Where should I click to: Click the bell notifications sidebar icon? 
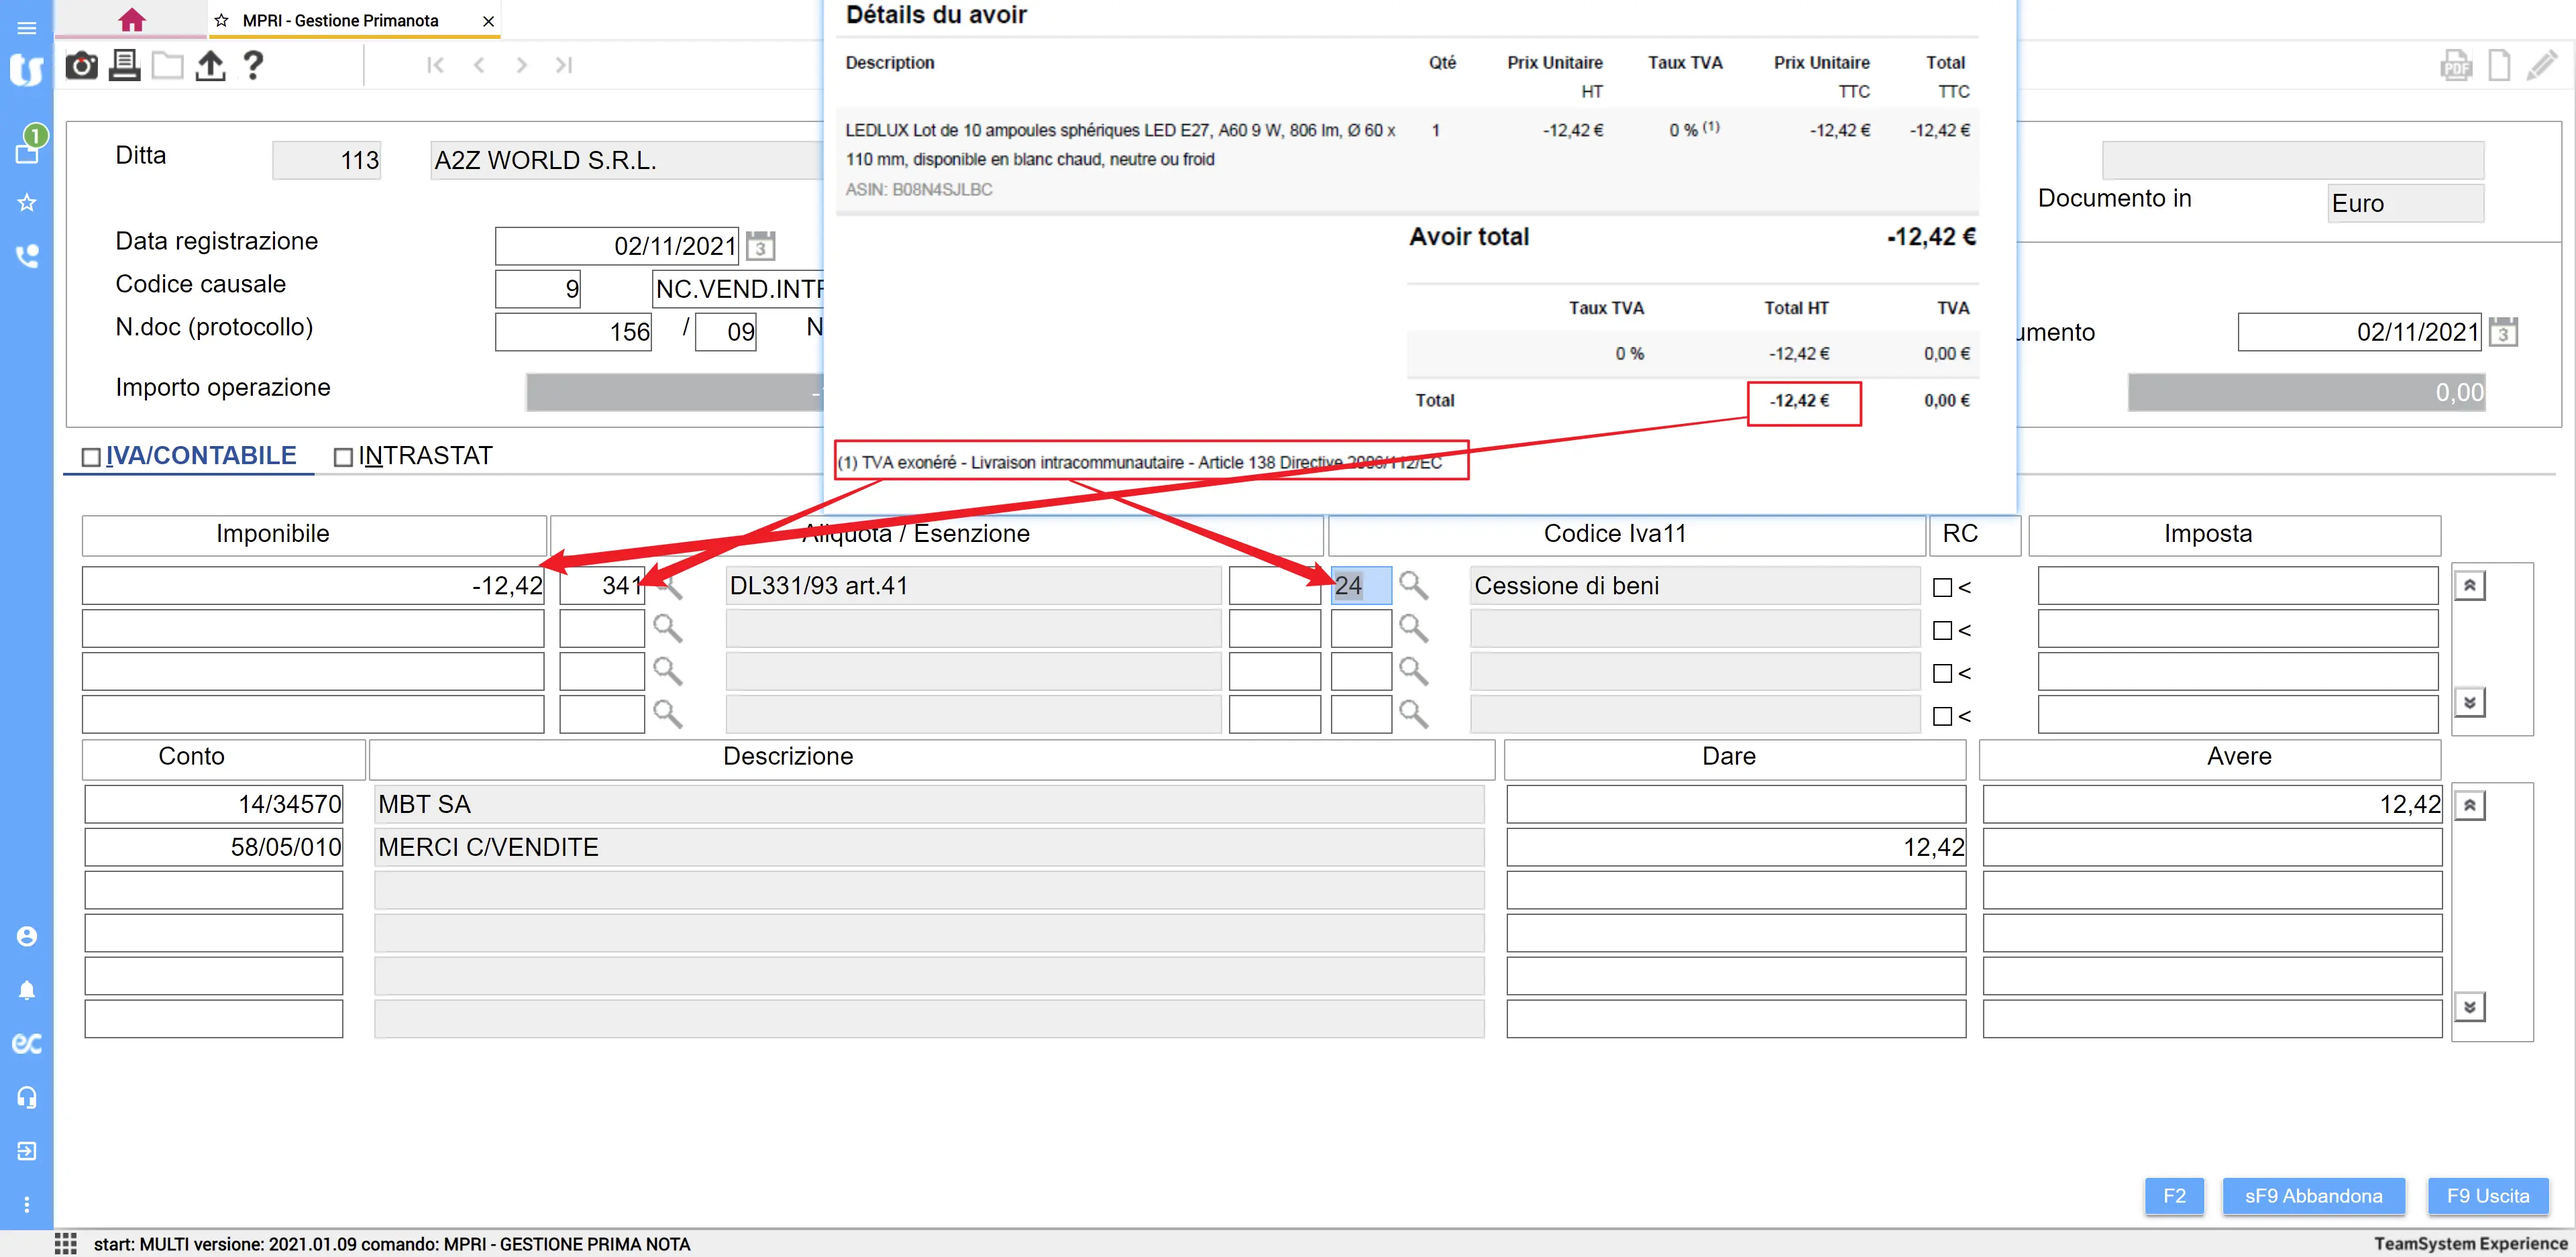(x=27, y=990)
